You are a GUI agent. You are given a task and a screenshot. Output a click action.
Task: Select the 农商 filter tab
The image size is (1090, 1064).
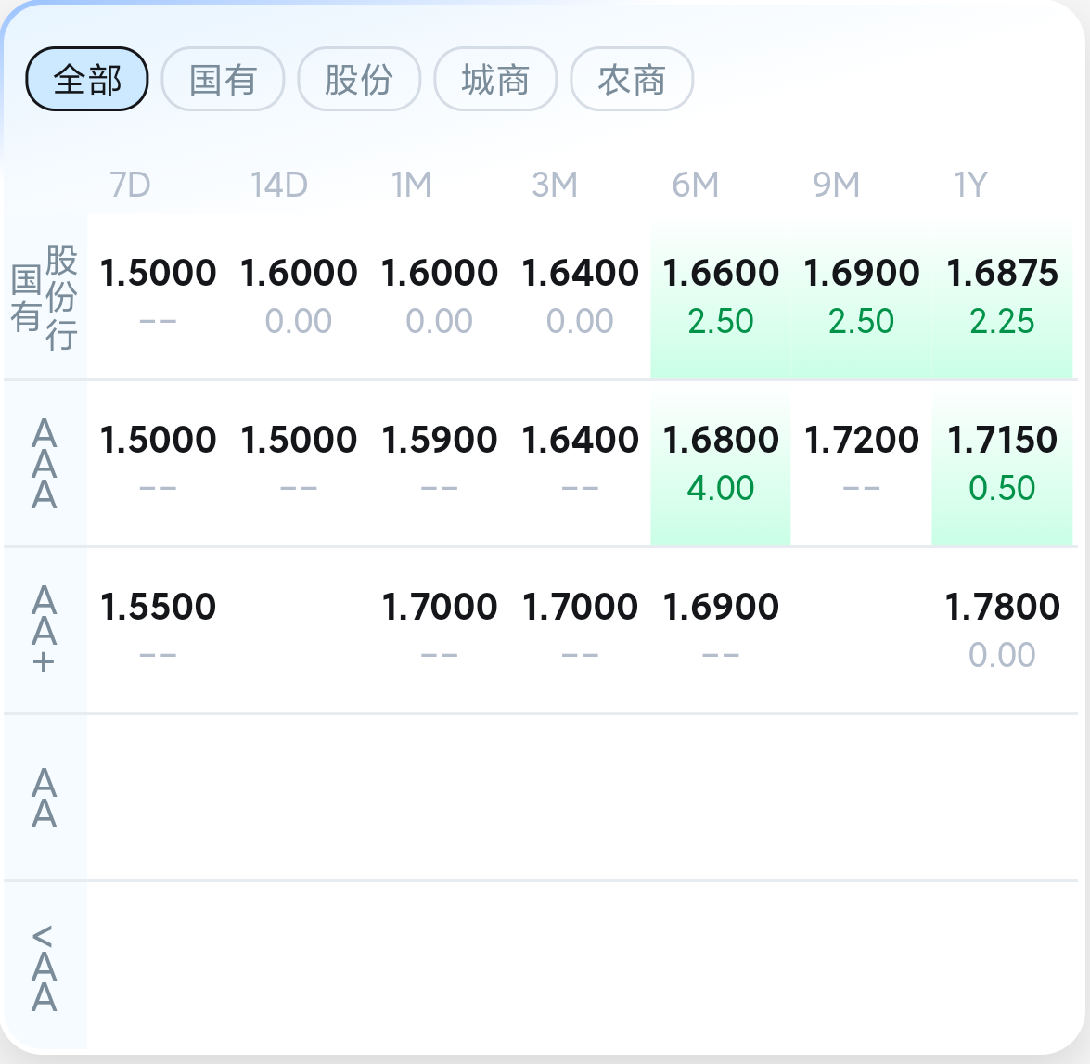click(x=632, y=80)
